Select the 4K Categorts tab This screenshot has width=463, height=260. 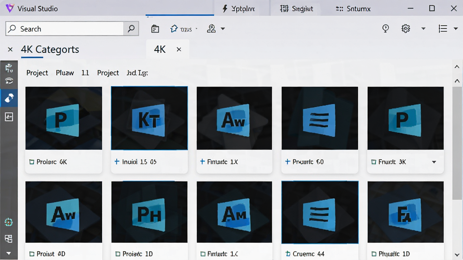click(50, 49)
